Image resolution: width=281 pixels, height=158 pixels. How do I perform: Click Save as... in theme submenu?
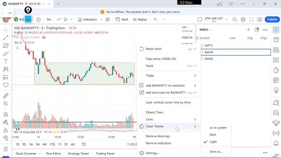tap(216, 151)
